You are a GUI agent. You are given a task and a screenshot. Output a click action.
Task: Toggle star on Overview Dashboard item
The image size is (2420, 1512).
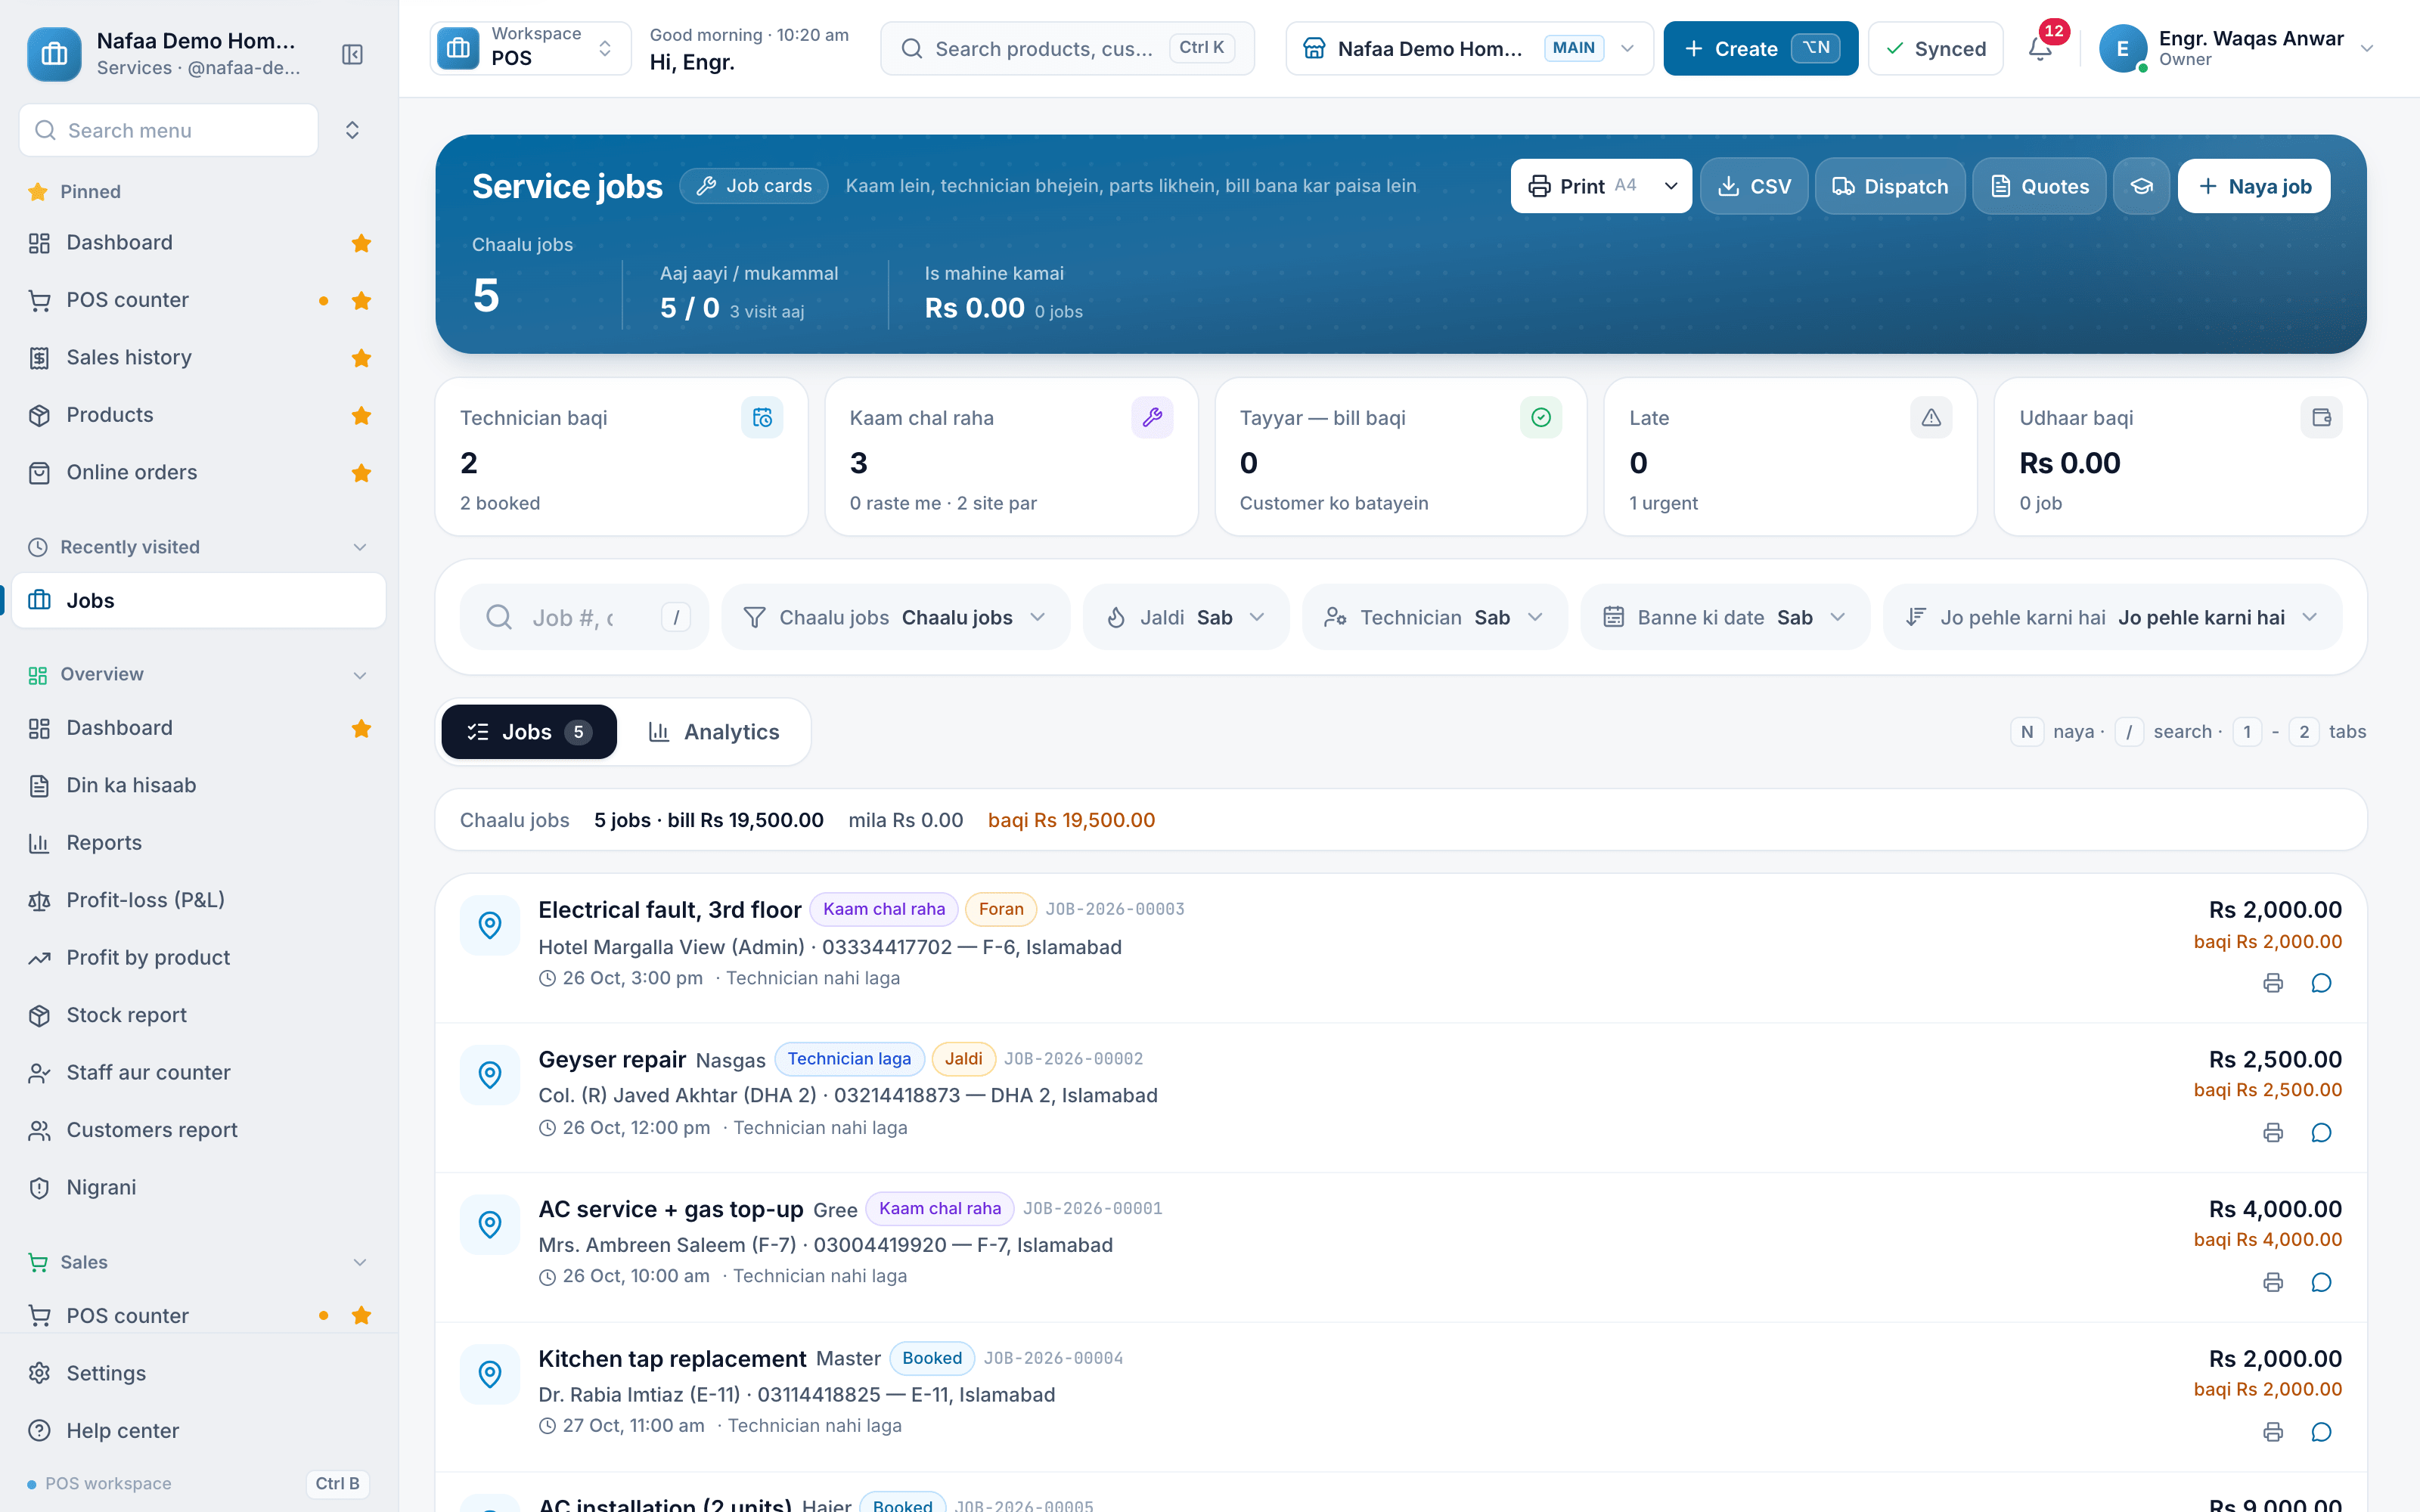pyautogui.click(x=361, y=728)
